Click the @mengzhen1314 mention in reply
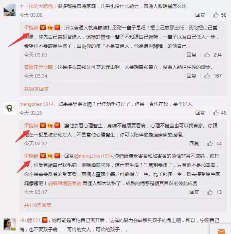231x234 pixels. (x=94, y=156)
